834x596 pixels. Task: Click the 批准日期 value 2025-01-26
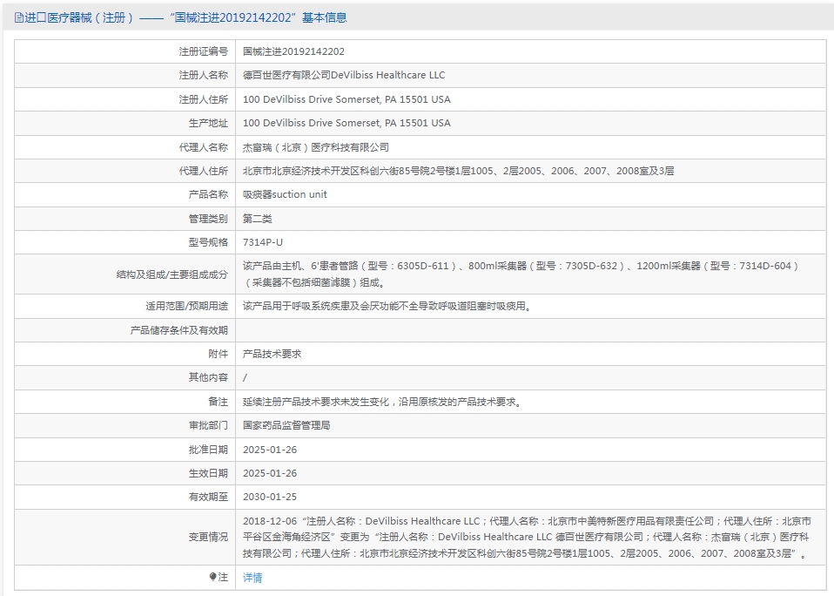(x=270, y=450)
